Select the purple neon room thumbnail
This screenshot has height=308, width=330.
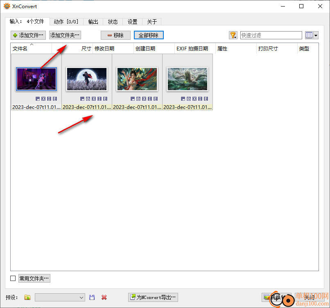[36, 79]
